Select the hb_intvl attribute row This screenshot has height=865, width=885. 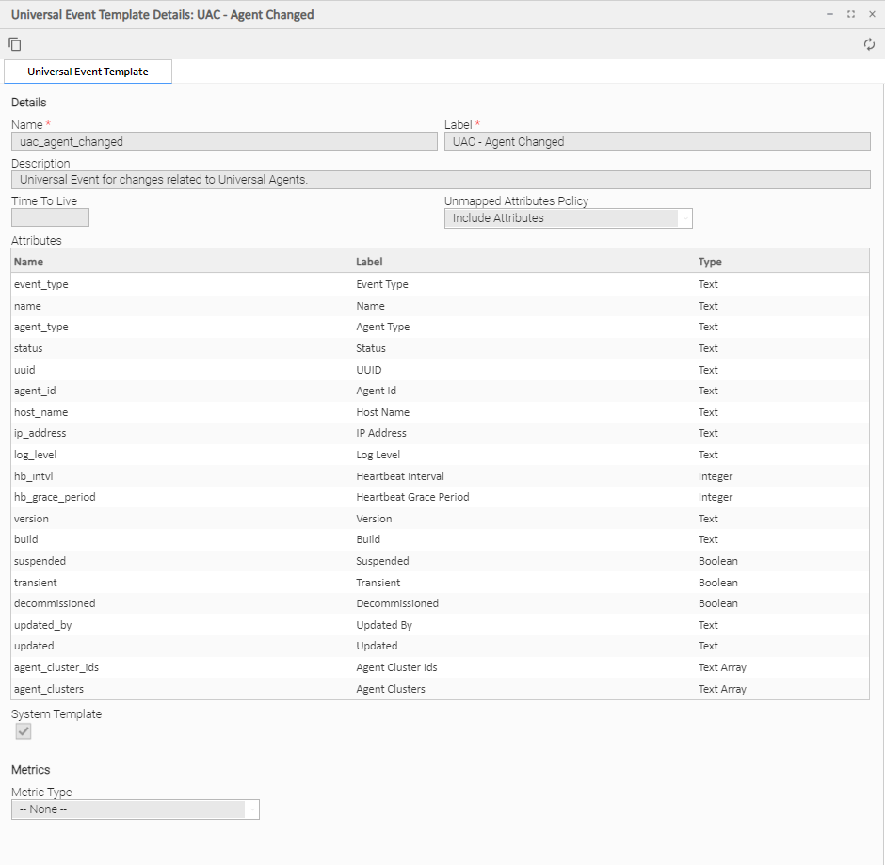point(34,476)
